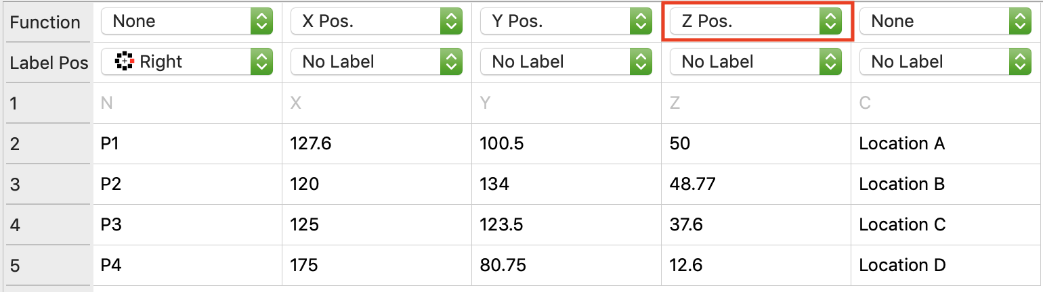
Task: Select row header 5
Action: 47,265
